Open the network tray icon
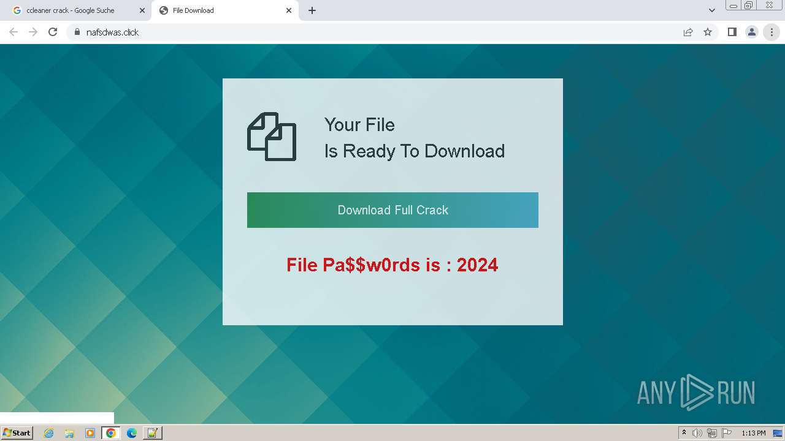The height and width of the screenshot is (441, 785). pyautogui.click(x=712, y=433)
